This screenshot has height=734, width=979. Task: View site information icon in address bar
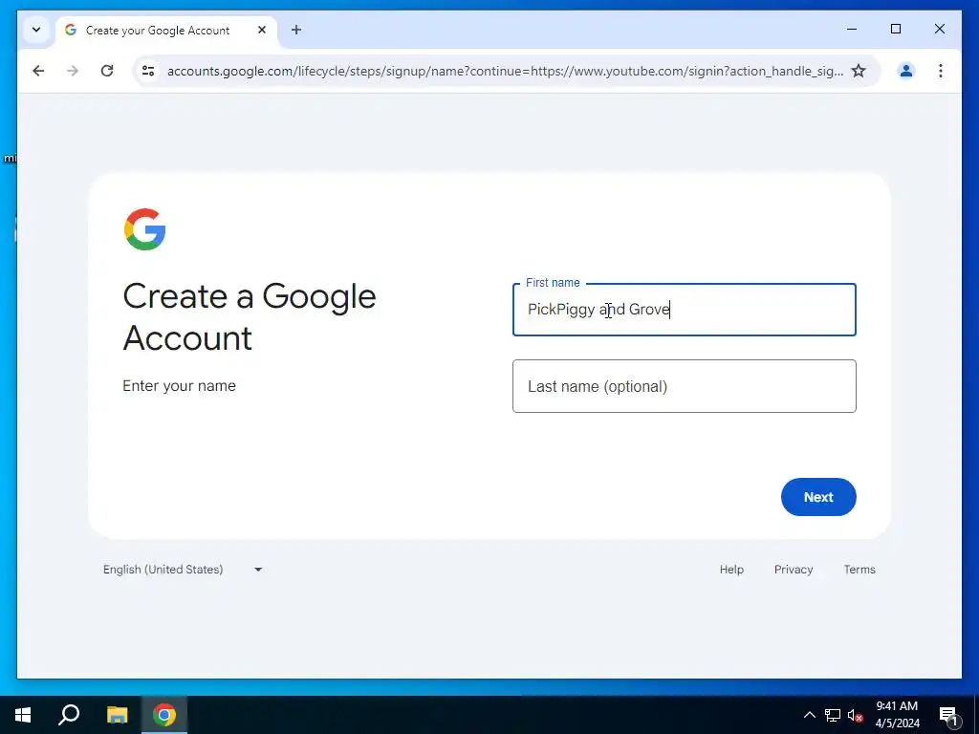click(x=148, y=71)
